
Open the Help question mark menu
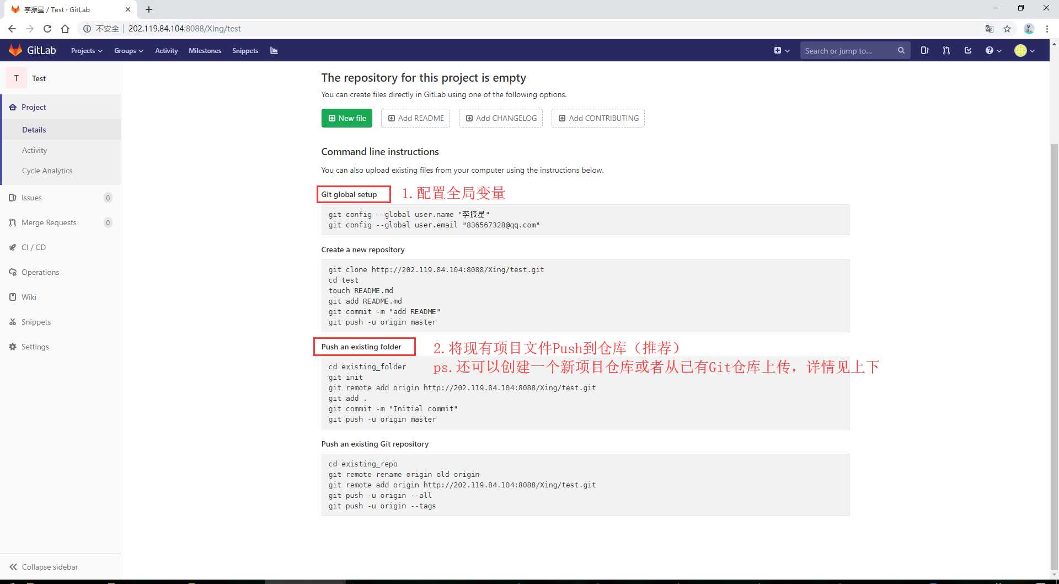993,50
